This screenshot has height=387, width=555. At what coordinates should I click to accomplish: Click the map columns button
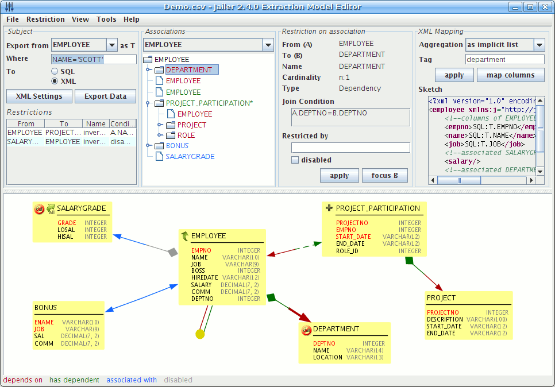point(510,75)
